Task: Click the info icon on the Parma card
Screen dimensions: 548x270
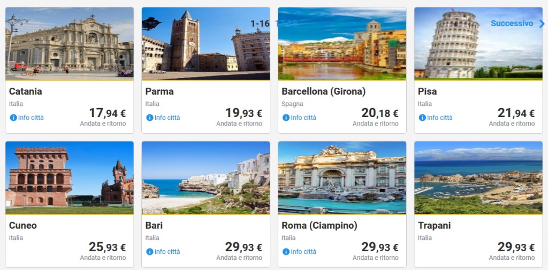Action: 150,118
